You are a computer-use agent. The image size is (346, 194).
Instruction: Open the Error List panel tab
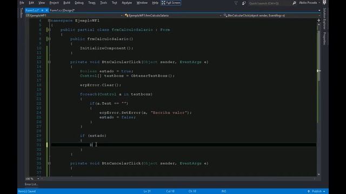(x=31, y=184)
